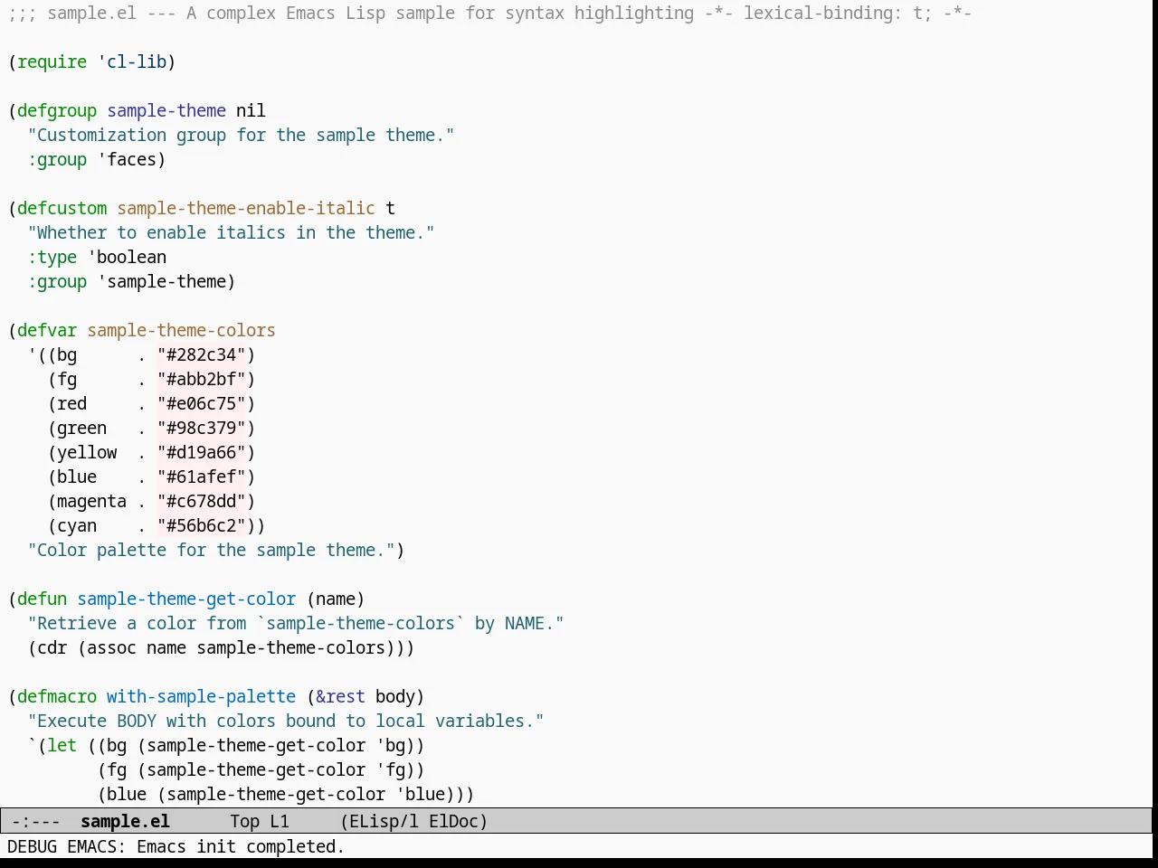Image resolution: width=1158 pixels, height=868 pixels.
Task: Click the "#d19a66" yellow color string
Action: (x=202, y=452)
